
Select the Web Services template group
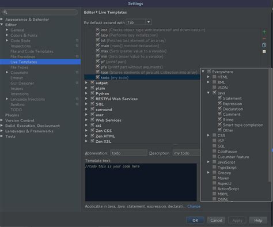[108, 120]
